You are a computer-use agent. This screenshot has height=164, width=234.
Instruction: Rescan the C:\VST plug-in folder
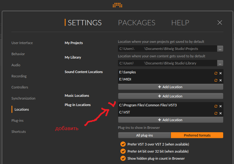click(216, 113)
